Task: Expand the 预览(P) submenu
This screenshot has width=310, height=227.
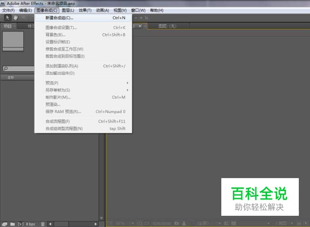Action: point(83,83)
